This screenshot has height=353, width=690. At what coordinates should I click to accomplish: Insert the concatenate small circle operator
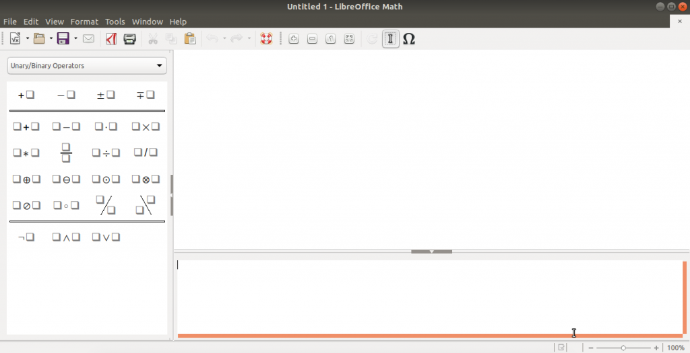point(66,205)
